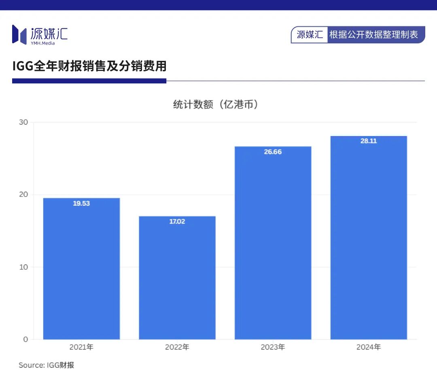Click the chart subtitle 统计数额（亿港币）
Image resolution: width=437 pixels, height=381 pixels.
pyautogui.click(x=215, y=104)
